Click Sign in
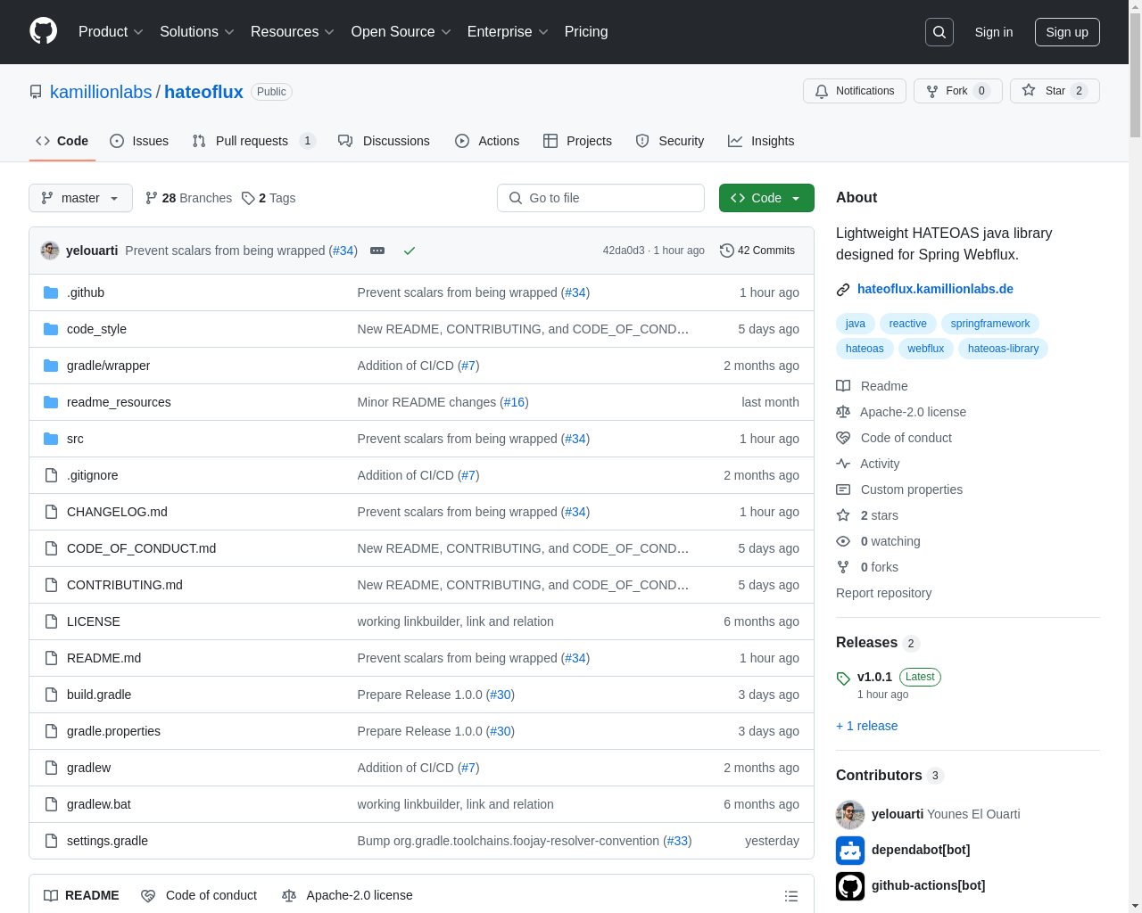 (994, 32)
